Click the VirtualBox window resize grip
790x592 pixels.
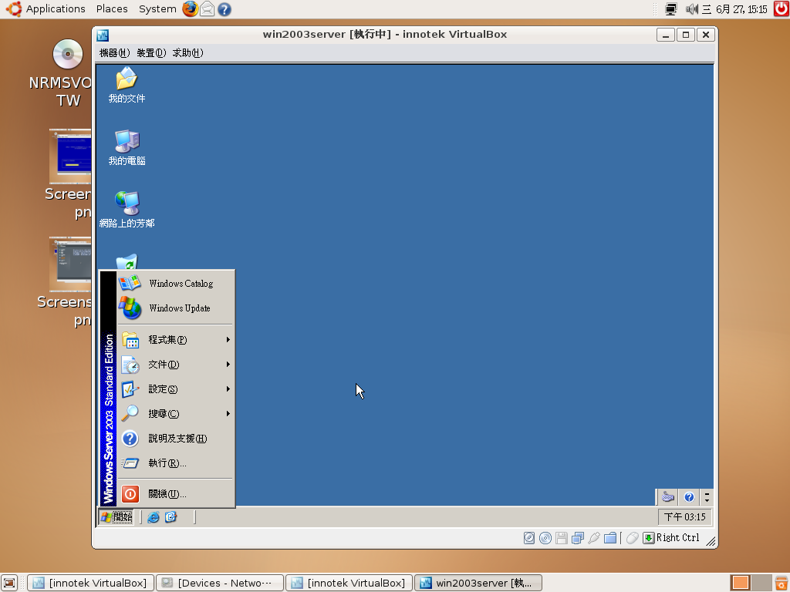click(711, 541)
